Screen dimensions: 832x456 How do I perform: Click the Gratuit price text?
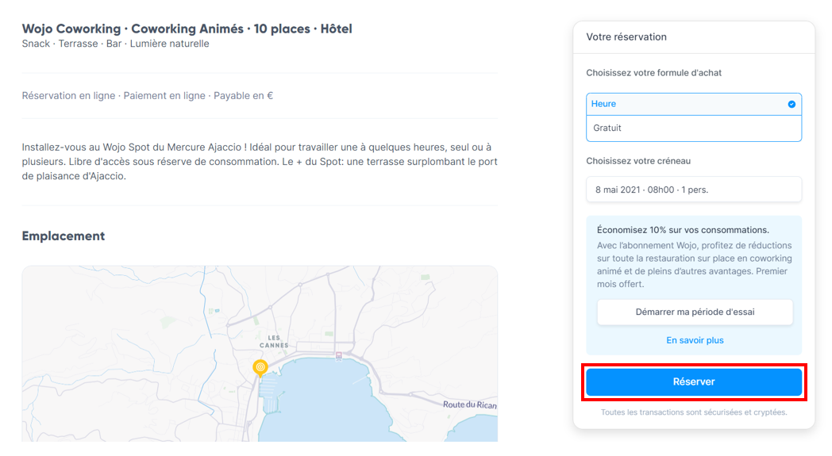coord(607,128)
